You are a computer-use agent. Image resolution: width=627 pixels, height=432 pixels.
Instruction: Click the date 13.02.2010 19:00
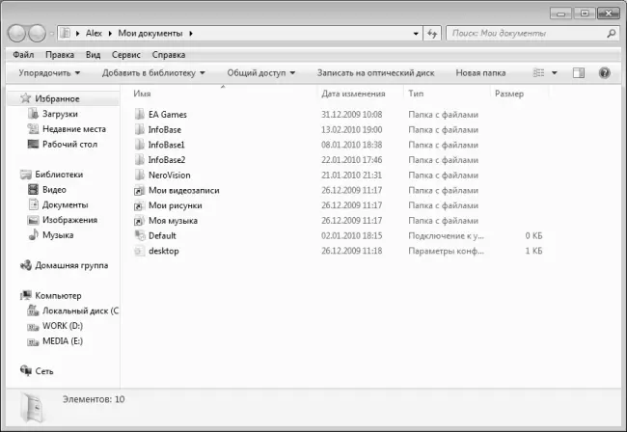(351, 129)
